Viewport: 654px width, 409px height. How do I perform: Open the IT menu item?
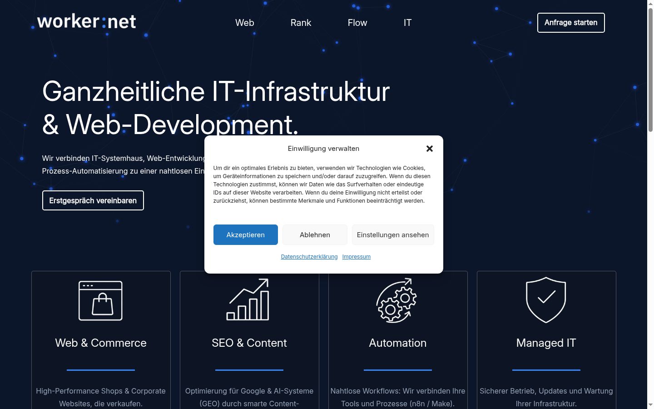407,23
